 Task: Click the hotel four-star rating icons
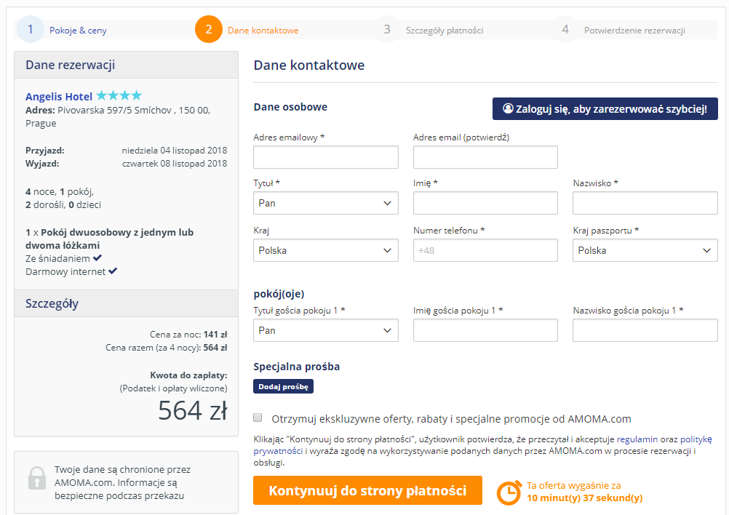(x=119, y=96)
